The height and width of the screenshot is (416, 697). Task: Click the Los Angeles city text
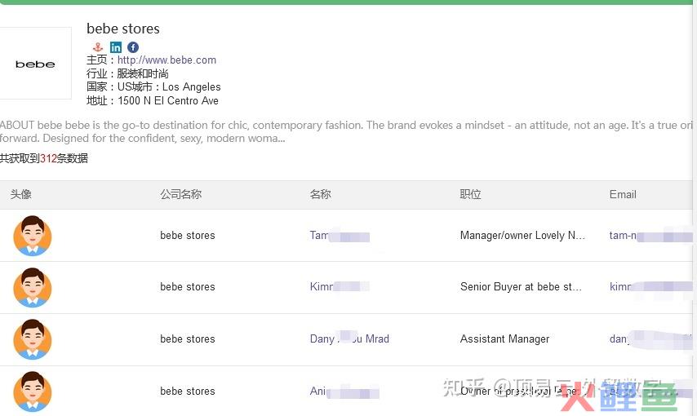click(192, 87)
